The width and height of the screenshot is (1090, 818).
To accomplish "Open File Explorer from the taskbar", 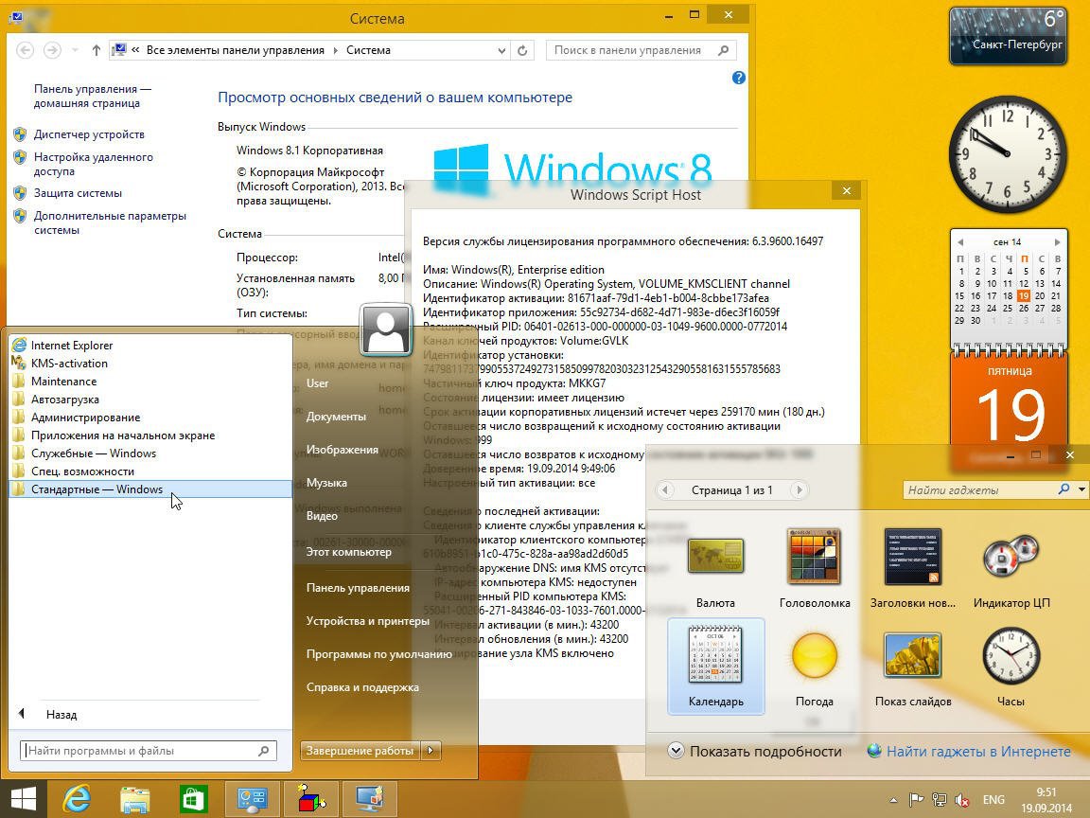I will (x=134, y=799).
